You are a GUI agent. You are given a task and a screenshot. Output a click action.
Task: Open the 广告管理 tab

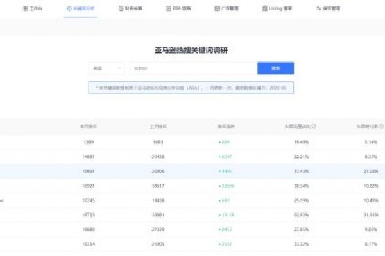coord(227,8)
